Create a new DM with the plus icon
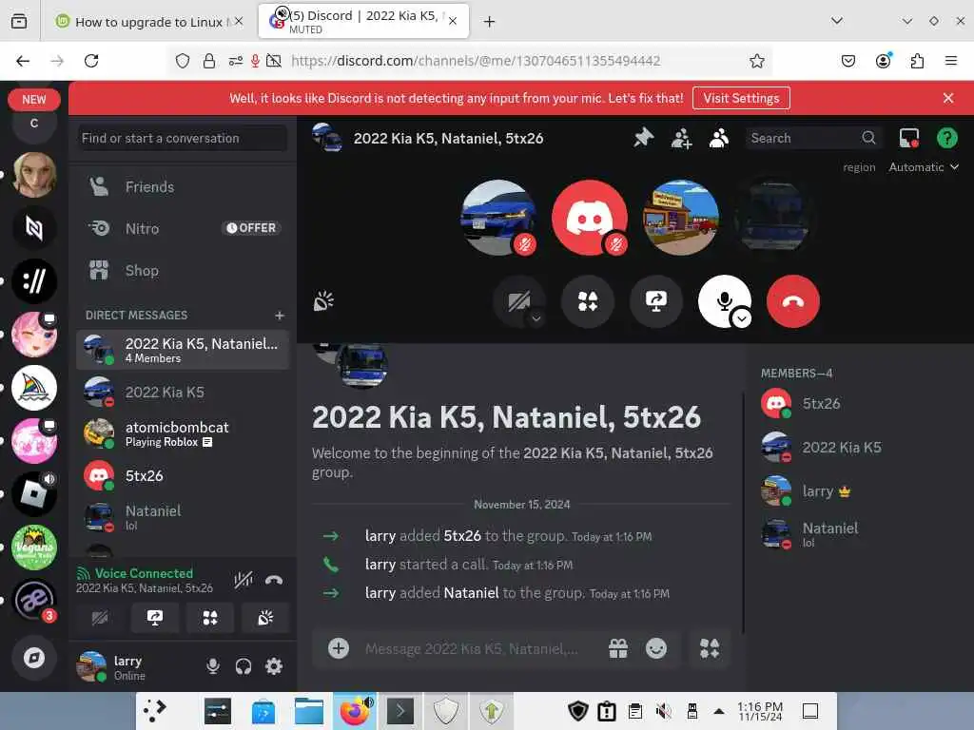 [x=280, y=316]
